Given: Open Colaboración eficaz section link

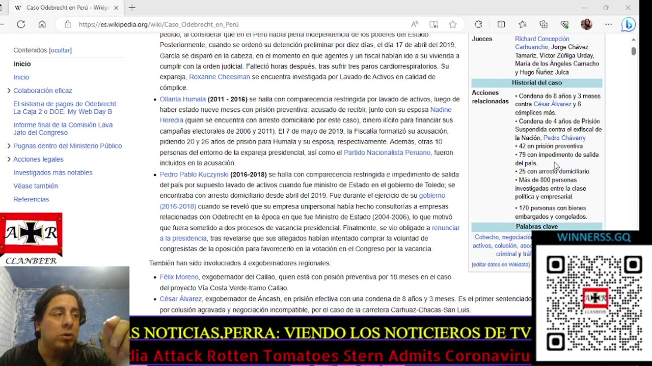Looking at the screenshot, I should pos(43,90).
